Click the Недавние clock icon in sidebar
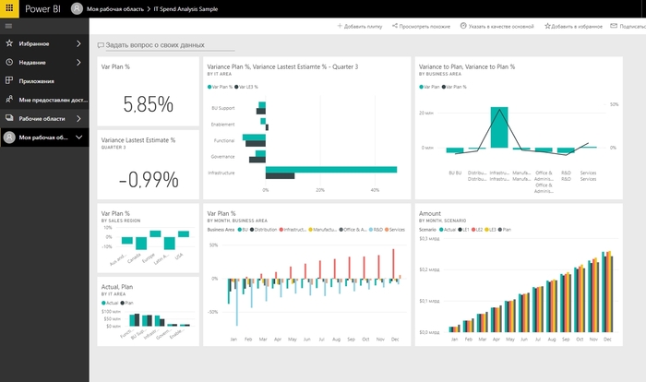Screen dimensions: 646x382 pyautogui.click(x=9, y=62)
